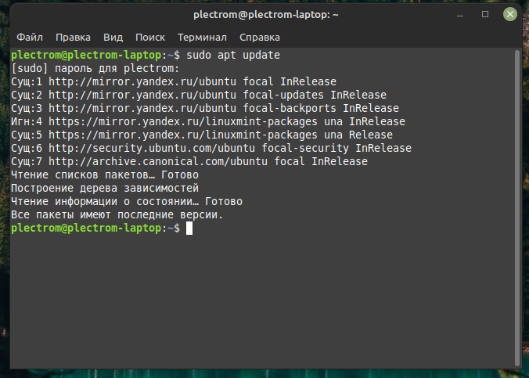
Task: Close the terminal with green X button
Action: (509, 14)
